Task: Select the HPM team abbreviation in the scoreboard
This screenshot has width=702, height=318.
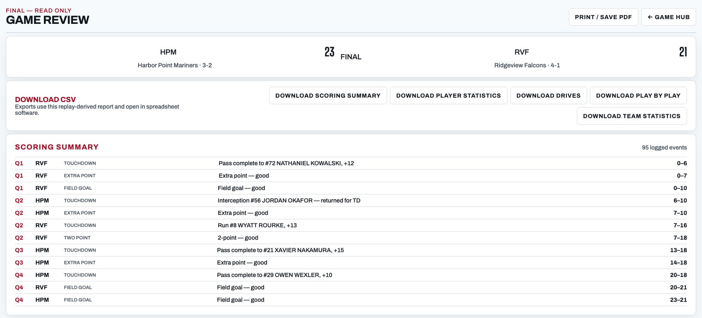Action: (168, 52)
